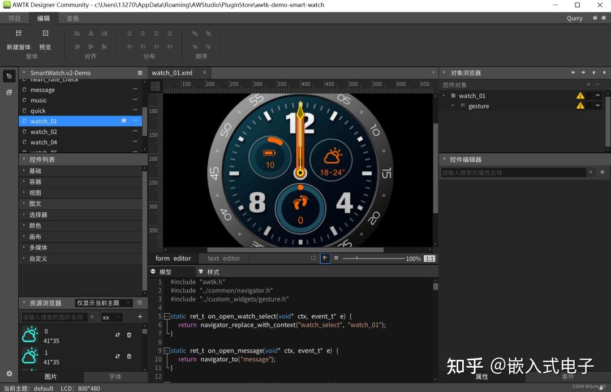Click the 新建窗体 new form icon
The width and height of the screenshot is (611, 392).
click(x=19, y=34)
